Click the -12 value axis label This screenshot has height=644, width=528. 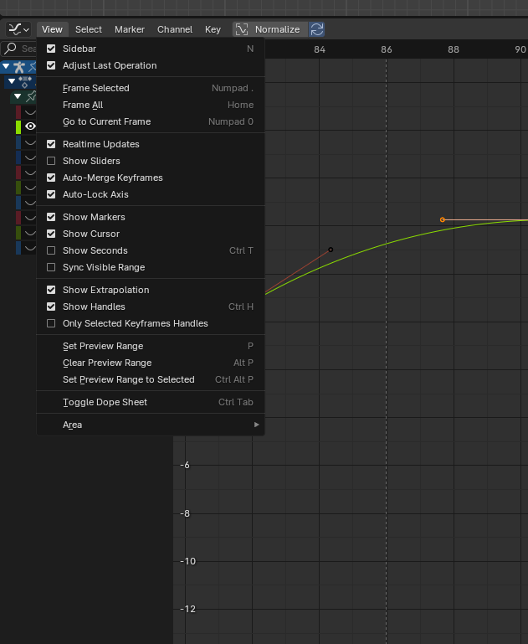(x=188, y=609)
